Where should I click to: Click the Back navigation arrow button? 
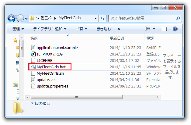point(12,18)
